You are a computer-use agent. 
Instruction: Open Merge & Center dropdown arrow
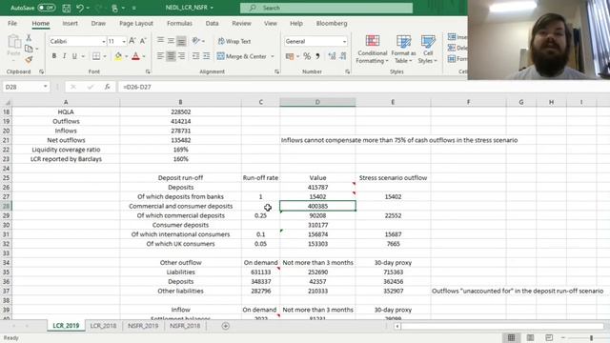273,56
